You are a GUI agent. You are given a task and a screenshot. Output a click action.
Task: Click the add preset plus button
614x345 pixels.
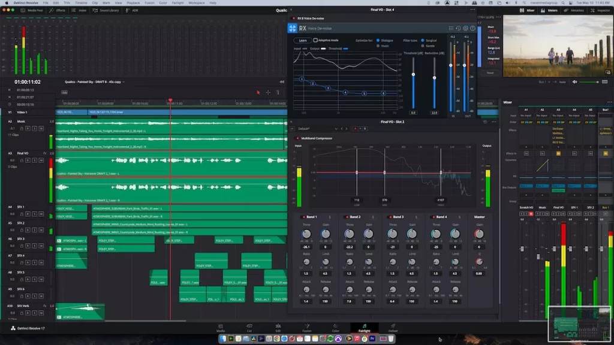coord(292,129)
